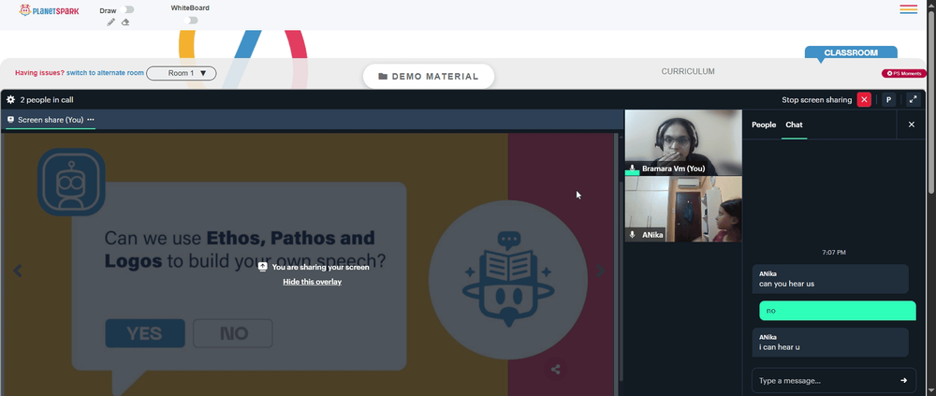
Task: Click the robot avatar icon on slide
Action: [72, 183]
